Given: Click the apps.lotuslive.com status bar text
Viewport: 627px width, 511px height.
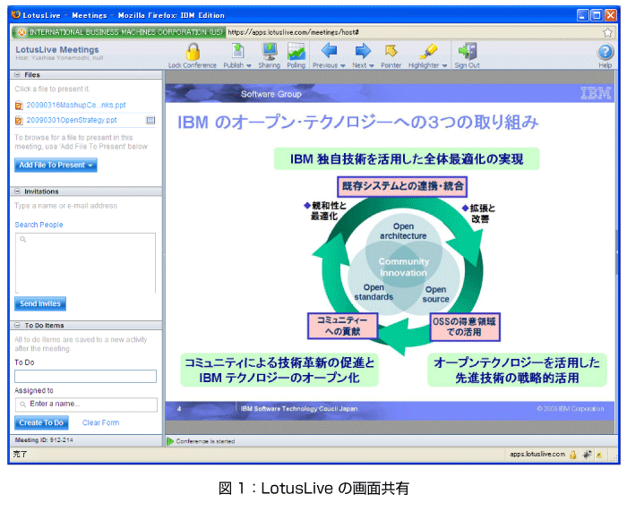Looking at the screenshot, I should [537, 455].
